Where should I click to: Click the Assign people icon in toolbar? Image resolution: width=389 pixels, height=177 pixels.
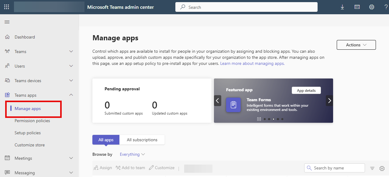[96, 168]
